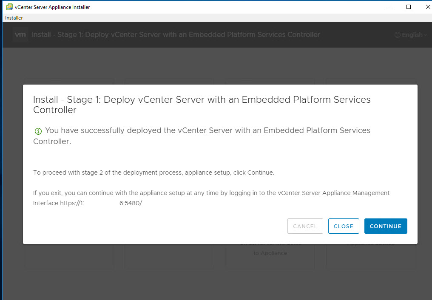Click the dialog heading Install - Stage 1
This screenshot has width=432, height=300.
[x=202, y=105]
